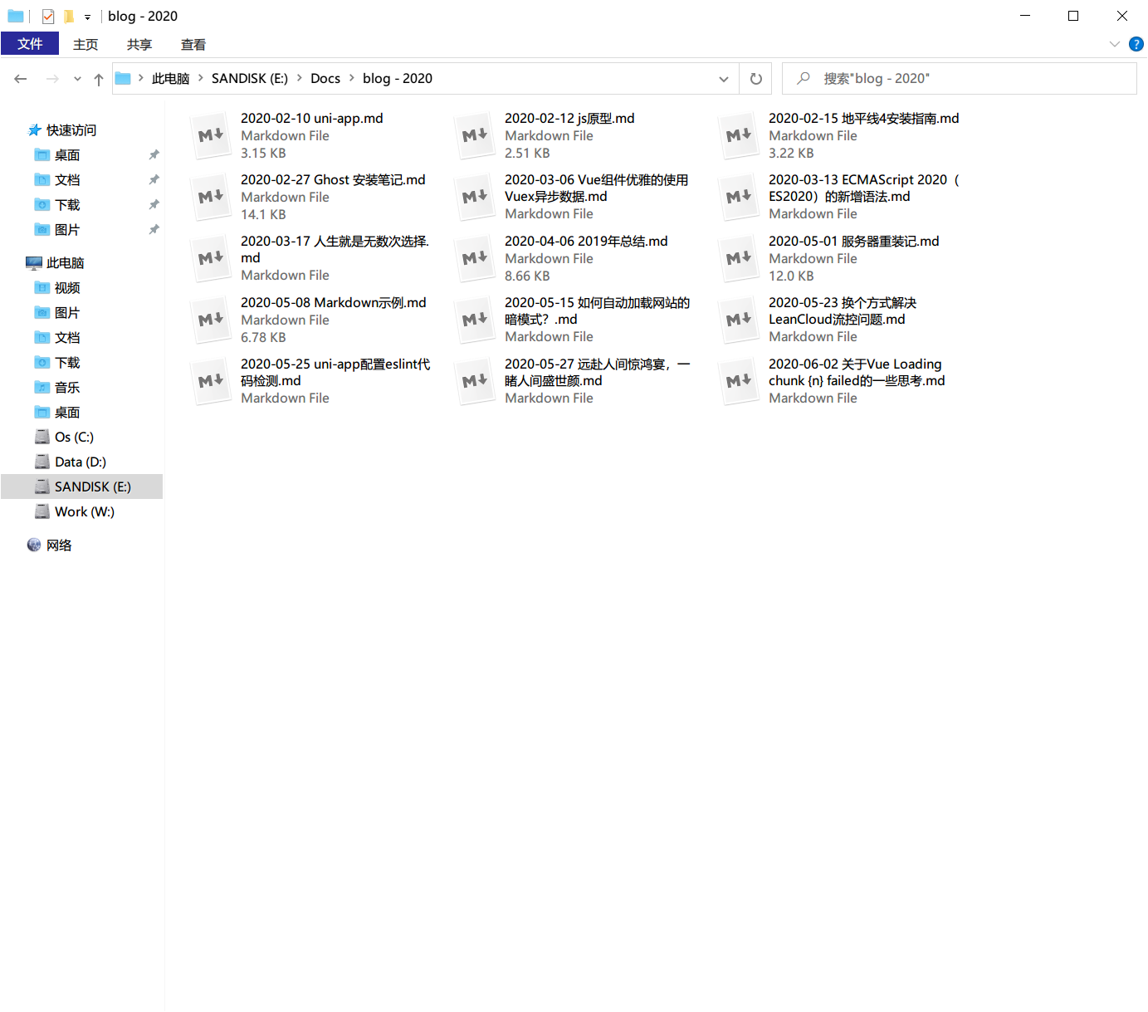Select the 2020-04-06 2019年总结.md file icon
Screen dimensions: 1148x1012
pyautogui.click(x=475, y=258)
